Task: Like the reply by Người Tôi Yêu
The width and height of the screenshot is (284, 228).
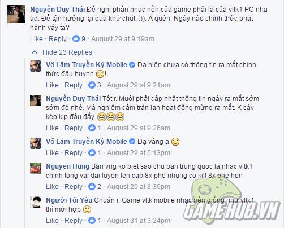Action: click(x=52, y=221)
